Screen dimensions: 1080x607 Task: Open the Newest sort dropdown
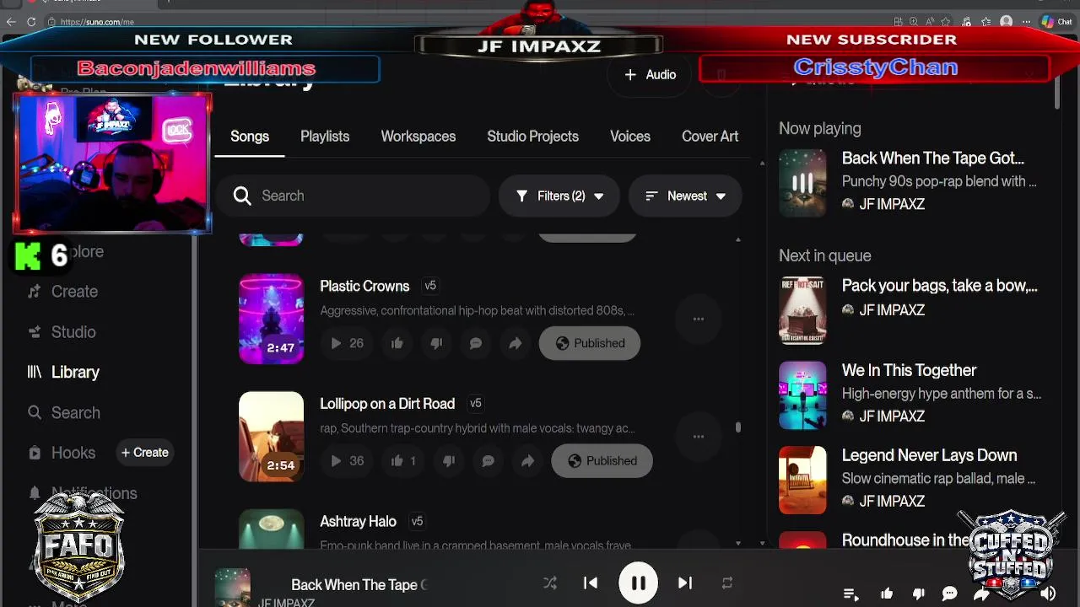coord(685,196)
